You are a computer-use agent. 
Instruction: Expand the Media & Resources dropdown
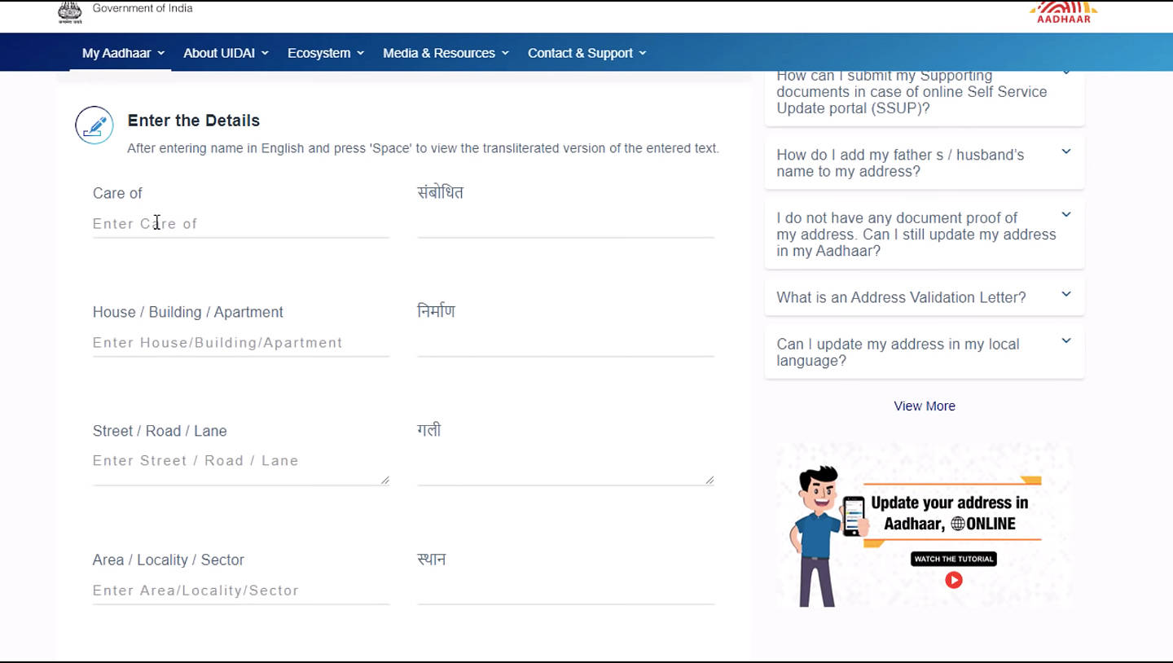coord(446,53)
